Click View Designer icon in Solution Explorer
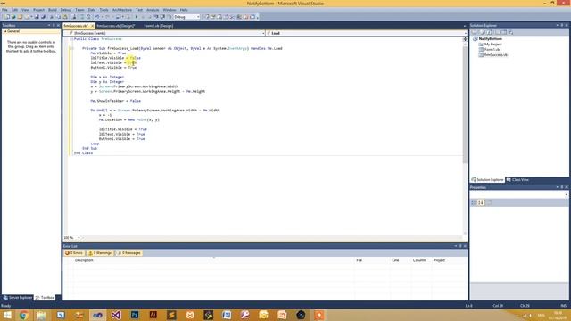This screenshot has width=571, height=321. tap(504, 32)
